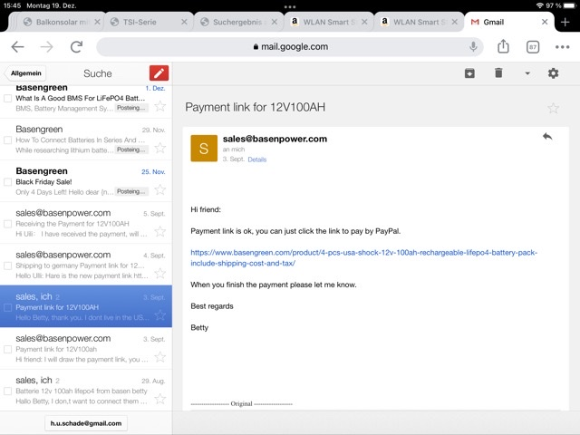Select checkbox for Batterie 12v 100ah email
Screen dimensions: 580x435
(7, 391)
